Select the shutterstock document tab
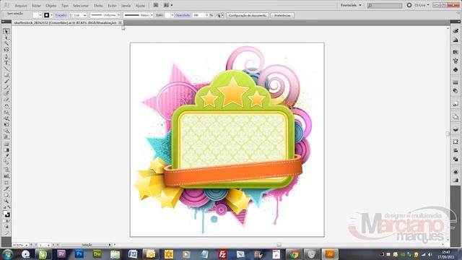This screenshot has width=462, height=260. (x=66, y=22)
